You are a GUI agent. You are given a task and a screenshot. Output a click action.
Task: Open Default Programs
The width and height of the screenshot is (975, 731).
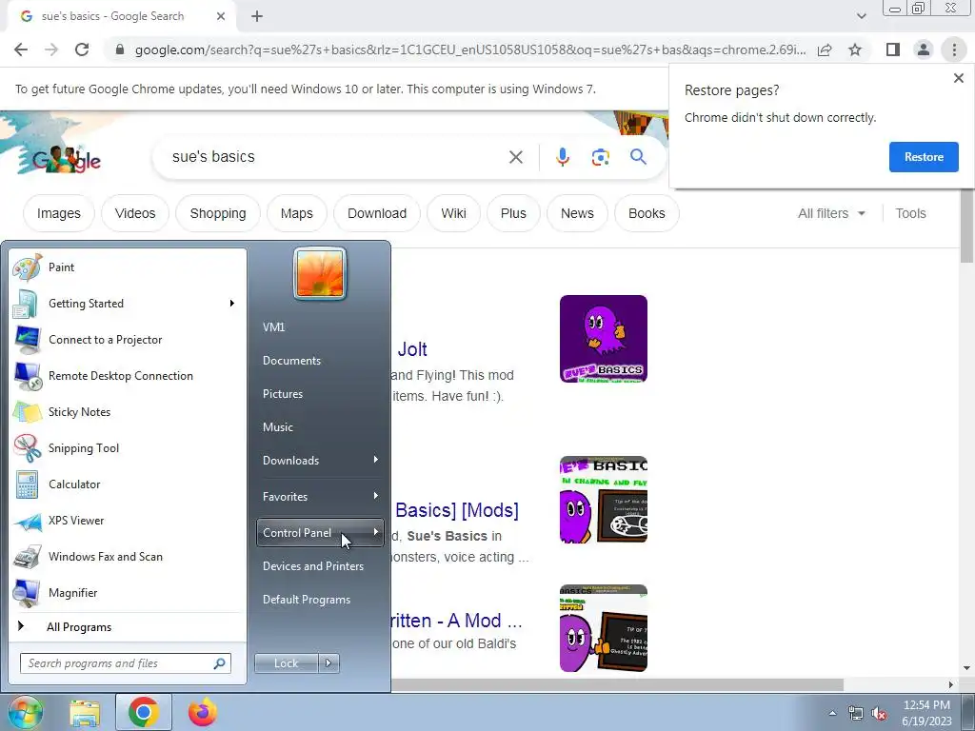click(320, 600)
